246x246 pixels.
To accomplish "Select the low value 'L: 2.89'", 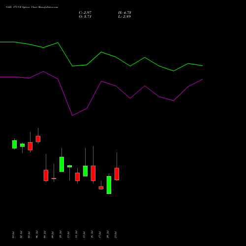I will click(x=124, y=17).
